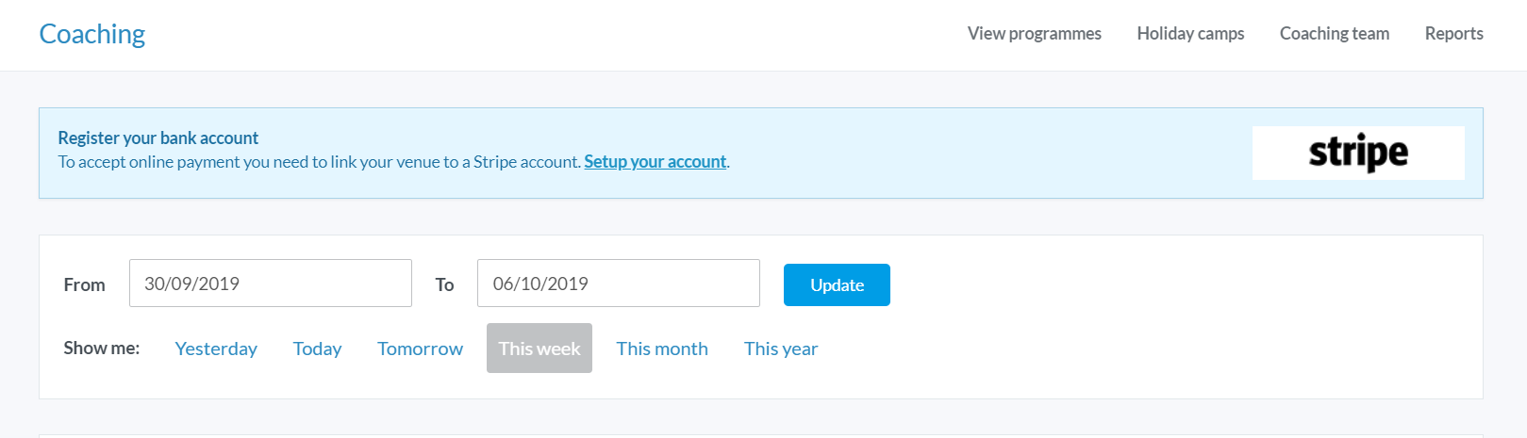Screen dimensions: 1527x438
Task: Focus the To date field
Action: (x=618, y=284)
